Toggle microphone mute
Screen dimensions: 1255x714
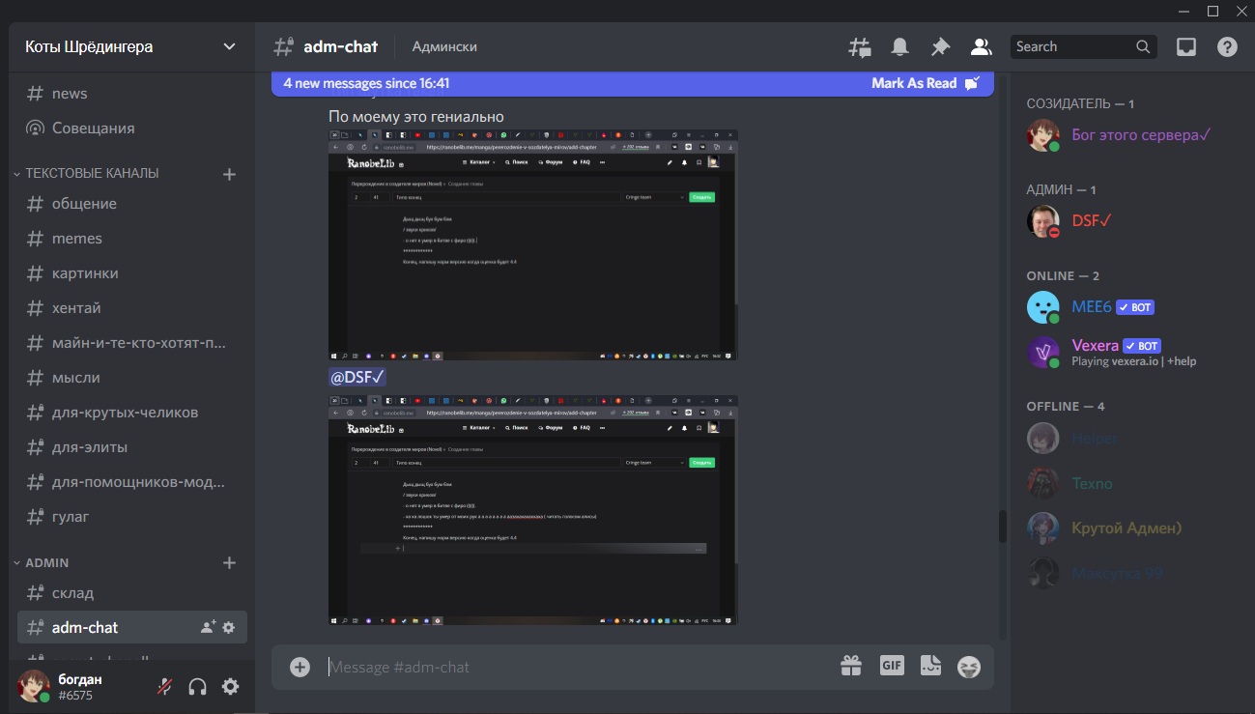pos(166,687)
